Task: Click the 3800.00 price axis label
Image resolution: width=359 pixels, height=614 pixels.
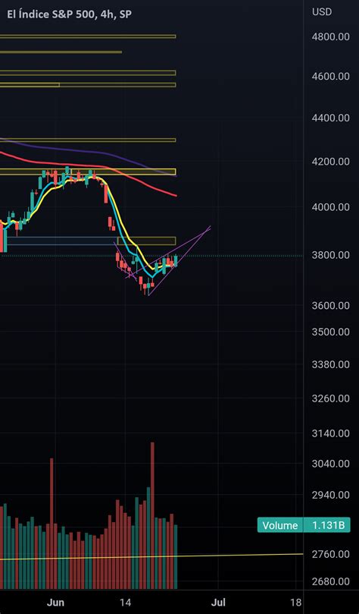Action: (x=330, y=255)
